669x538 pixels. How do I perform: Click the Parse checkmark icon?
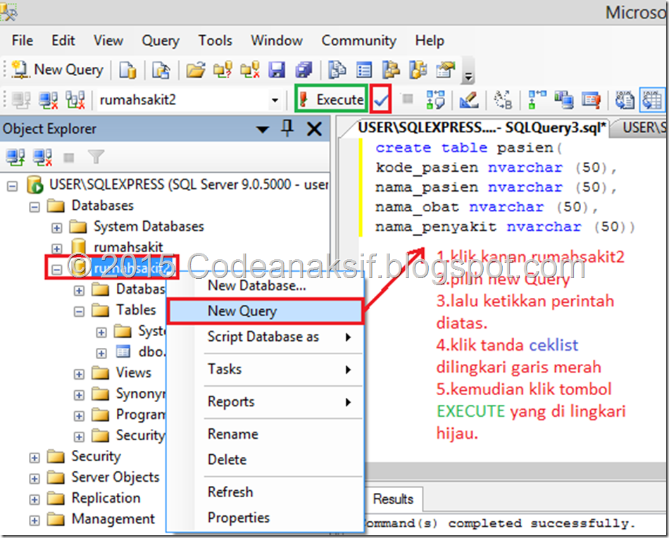(380, 100)
